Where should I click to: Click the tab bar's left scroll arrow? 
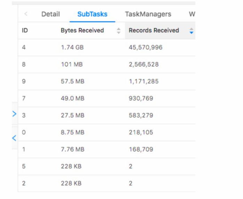click(x=26, y=14)
